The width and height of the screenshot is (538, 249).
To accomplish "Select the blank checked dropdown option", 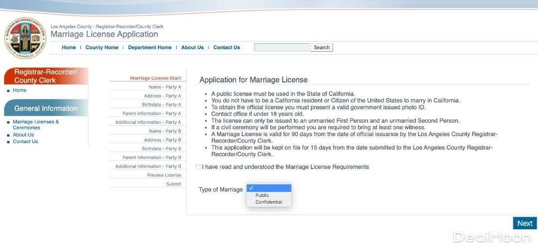I will pos(269,188).
